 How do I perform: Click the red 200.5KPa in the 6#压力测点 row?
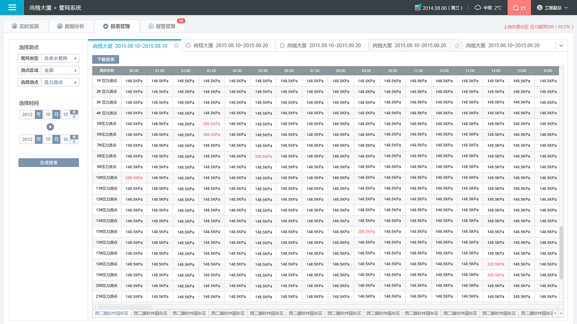click(x=211, y=135)
